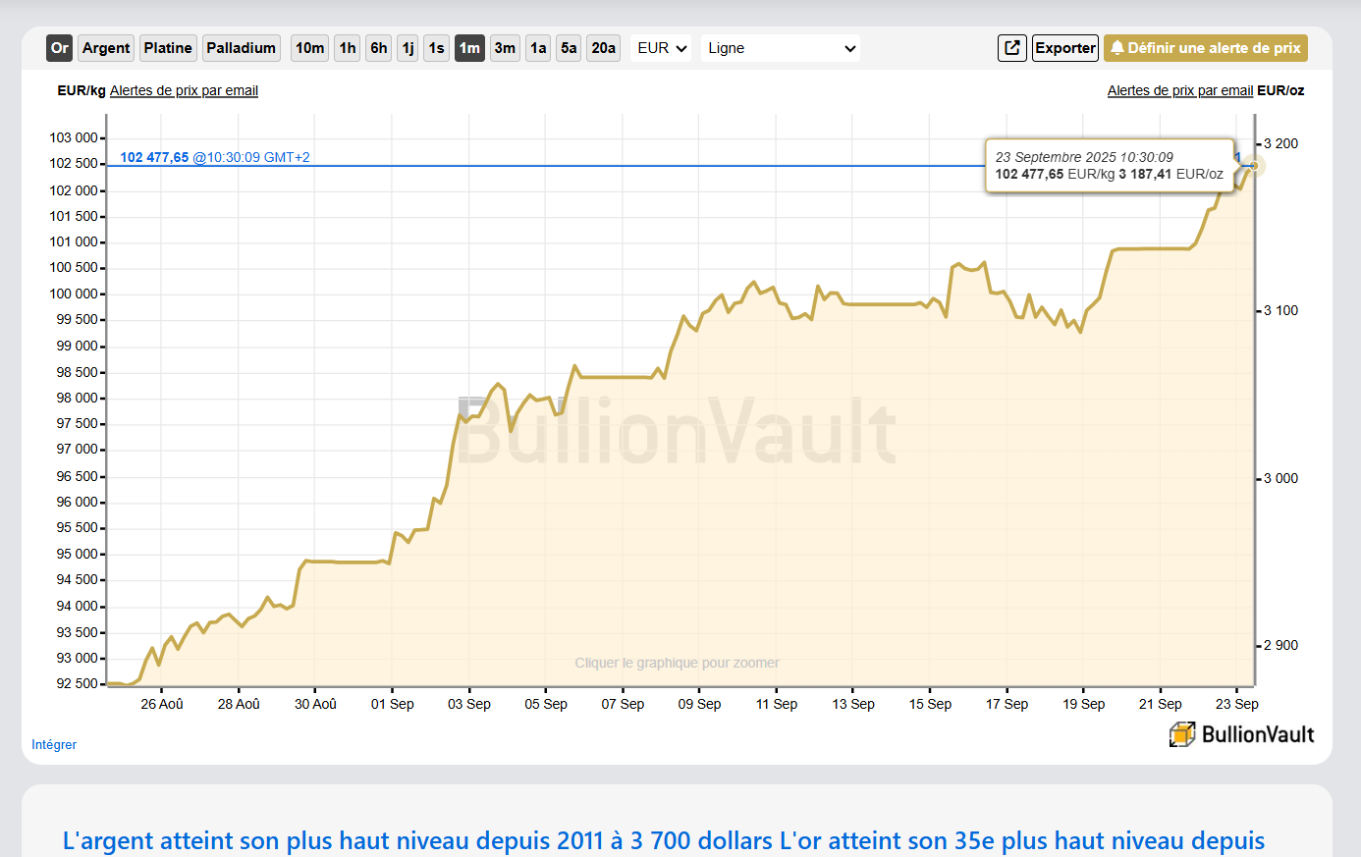Select the active 1m range
The image size is (1361, 857).
tap(470, 48)
